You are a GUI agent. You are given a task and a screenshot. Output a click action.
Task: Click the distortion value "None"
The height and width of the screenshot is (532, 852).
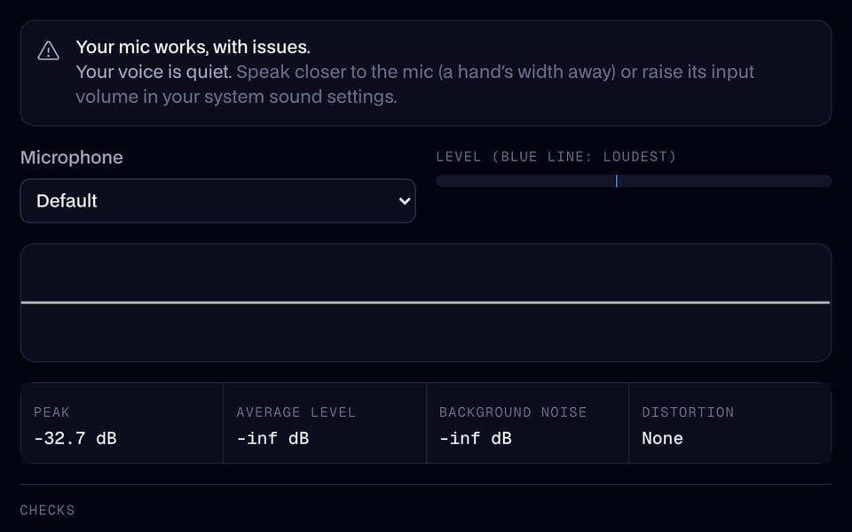662,438
